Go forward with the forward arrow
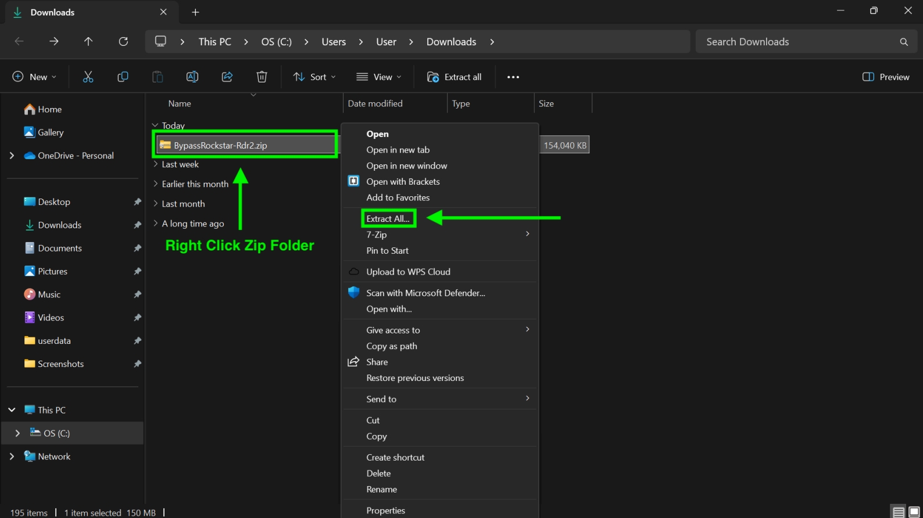The height and width of the screenshot is (518, 923). coord(54,41)
